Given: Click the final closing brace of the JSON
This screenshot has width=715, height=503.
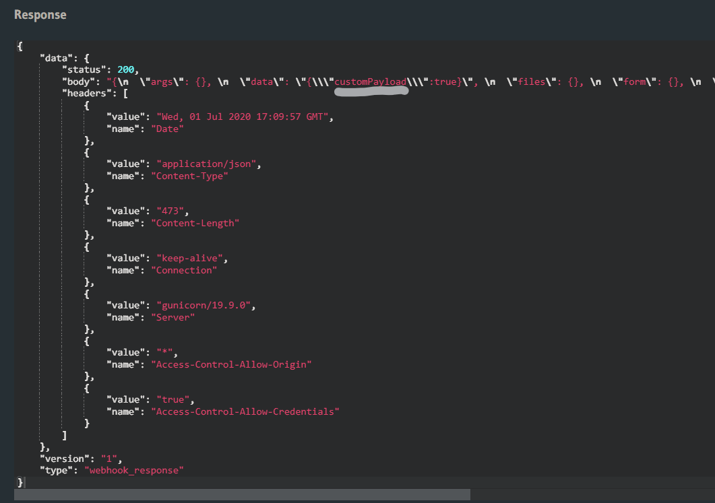Looking at the screenshot, I should [x=20, y=482].
